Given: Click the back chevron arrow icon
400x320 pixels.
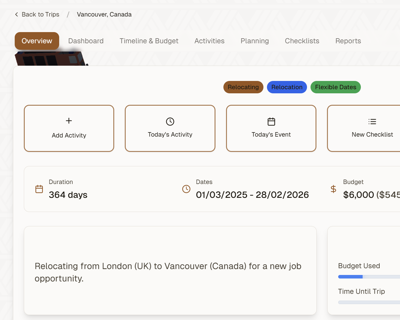Looking at the screenshot, I should (16, 14).
